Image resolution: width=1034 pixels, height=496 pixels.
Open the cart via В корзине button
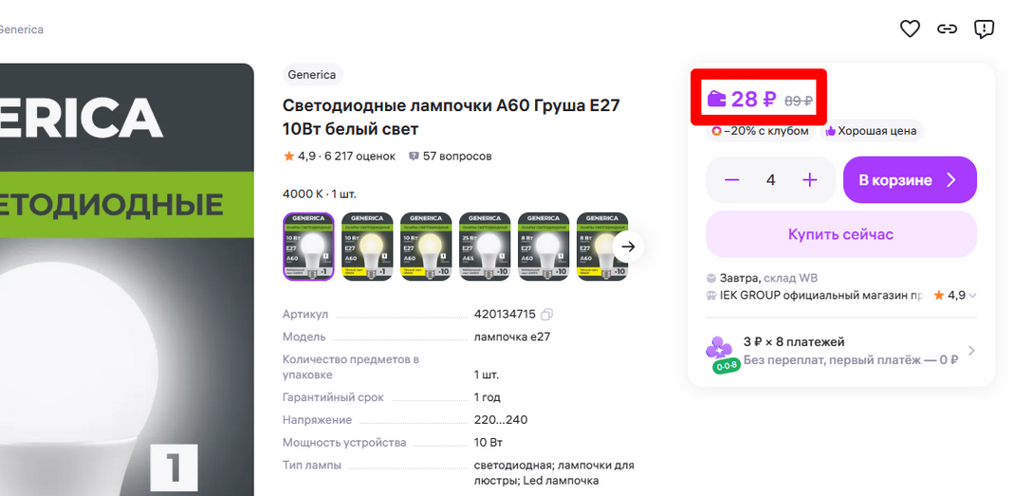click(x=909, y=180)
